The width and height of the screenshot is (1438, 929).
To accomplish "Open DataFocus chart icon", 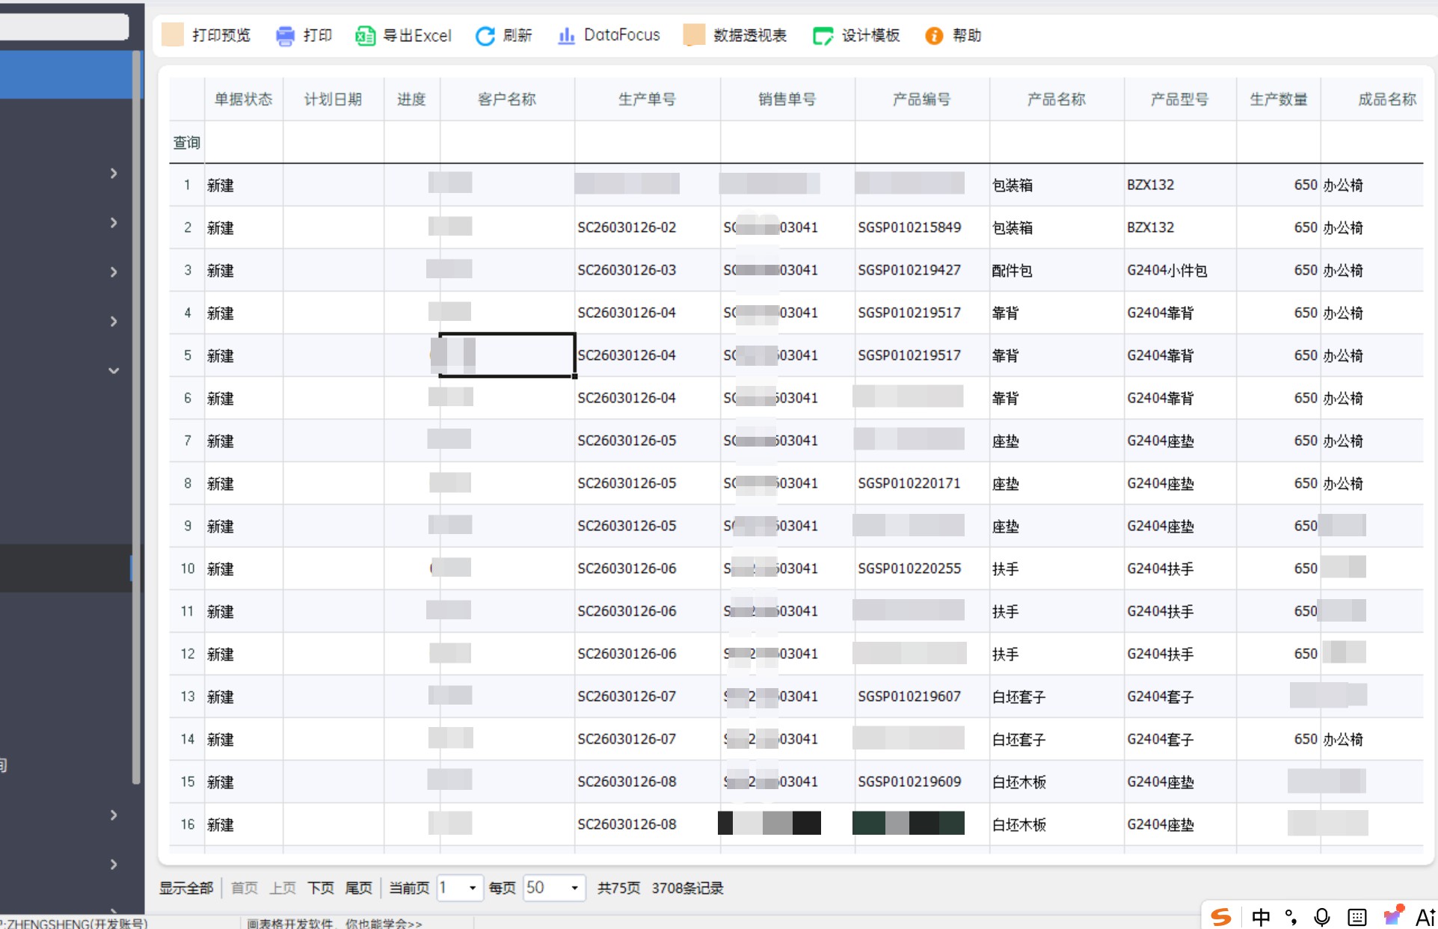I will coord(566,36).
